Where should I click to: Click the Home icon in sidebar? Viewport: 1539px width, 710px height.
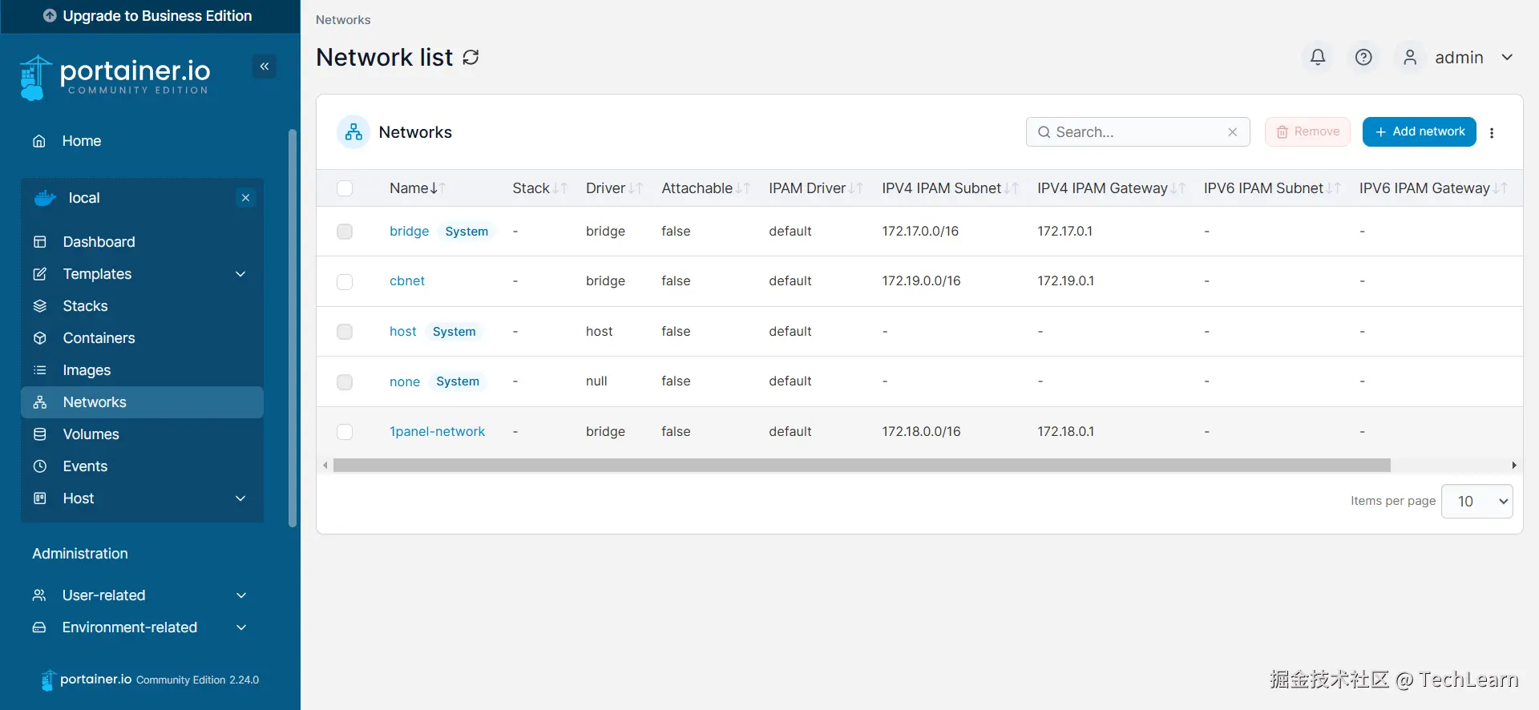39,141
